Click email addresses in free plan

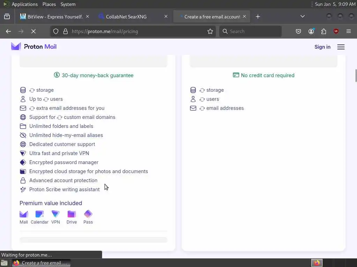point(221,108)
